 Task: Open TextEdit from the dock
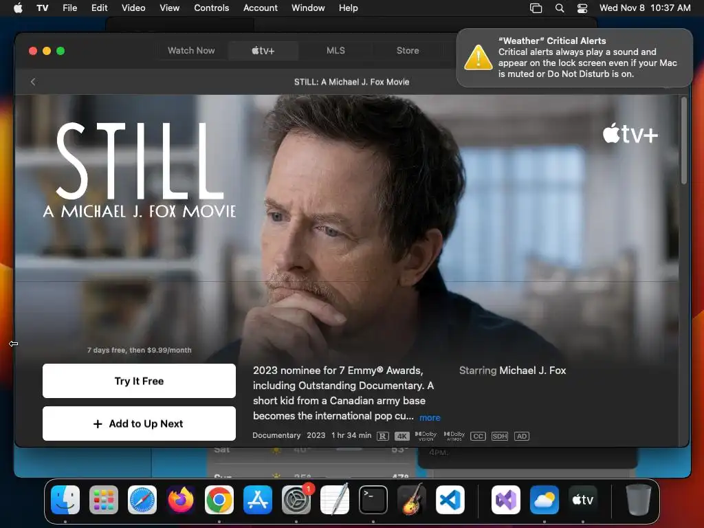335,500
